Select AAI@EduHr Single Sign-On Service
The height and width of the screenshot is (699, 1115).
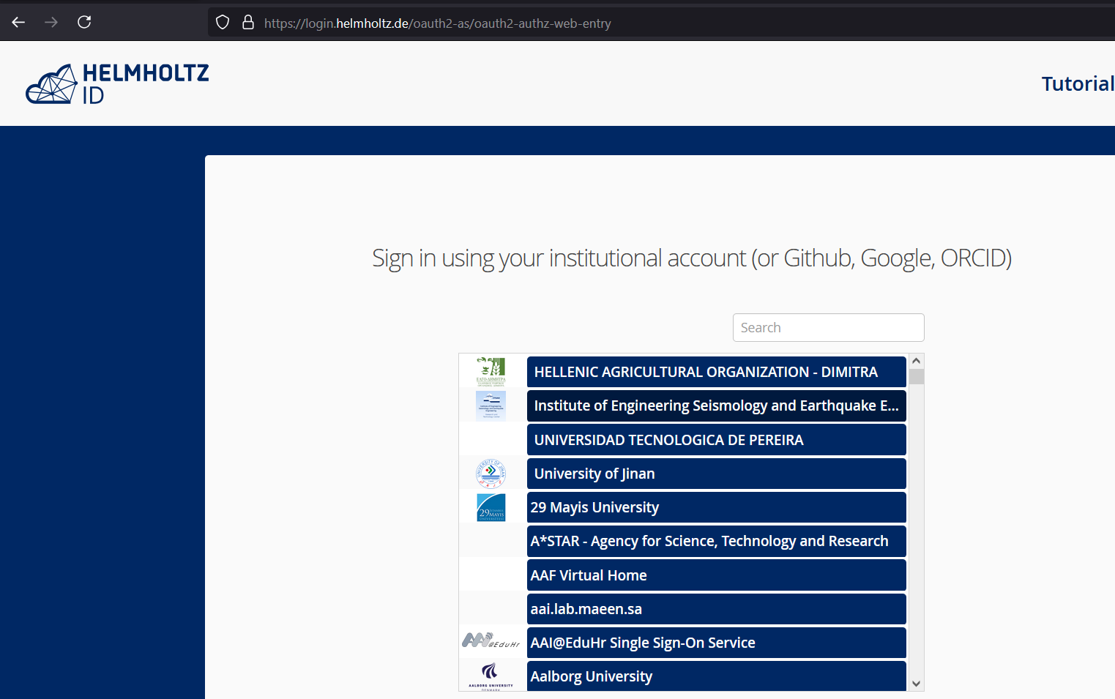(x=716, y=643)
